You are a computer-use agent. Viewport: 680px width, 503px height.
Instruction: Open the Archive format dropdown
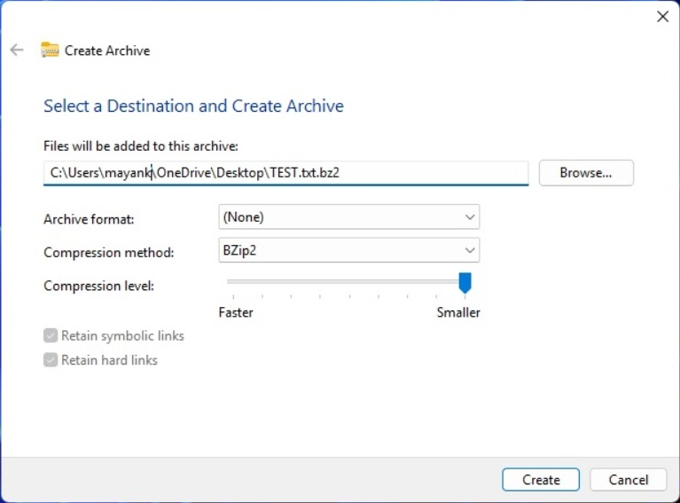pyautogui.click(x=349, y=216)
